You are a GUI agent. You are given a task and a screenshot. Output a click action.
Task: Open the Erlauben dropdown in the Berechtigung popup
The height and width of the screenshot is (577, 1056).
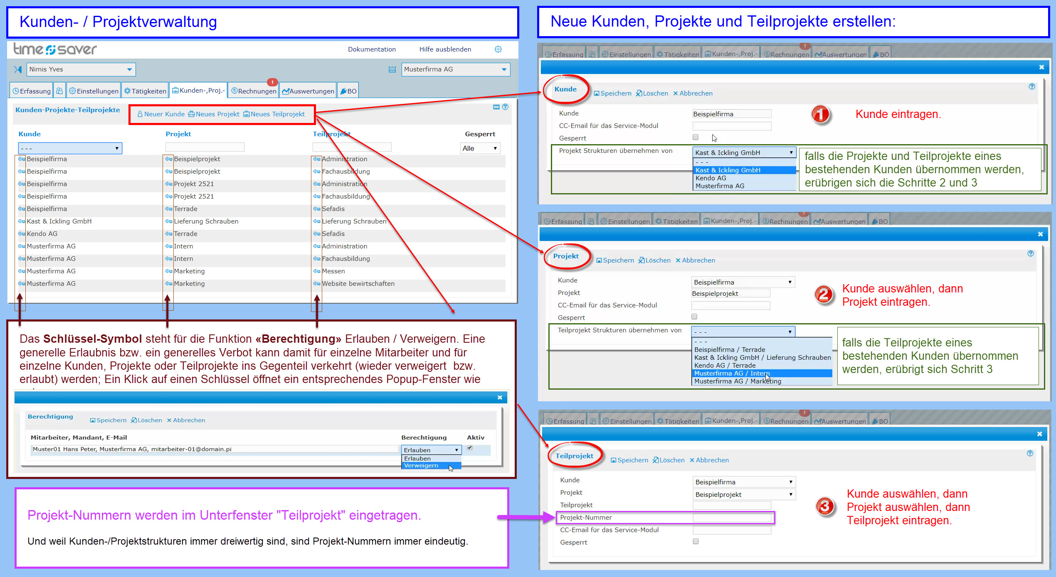(431, 450)
